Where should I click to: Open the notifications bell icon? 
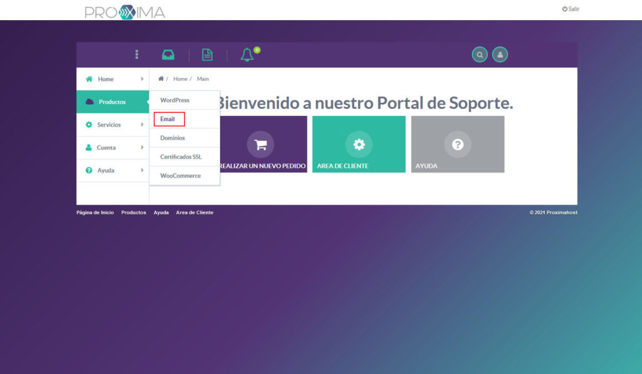246,55
